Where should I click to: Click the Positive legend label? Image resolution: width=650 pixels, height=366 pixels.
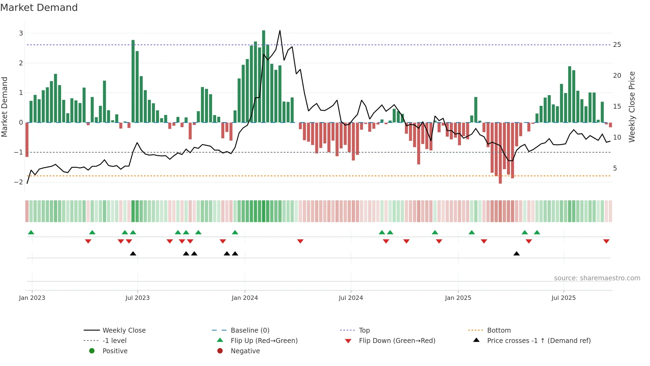[115, 351]
